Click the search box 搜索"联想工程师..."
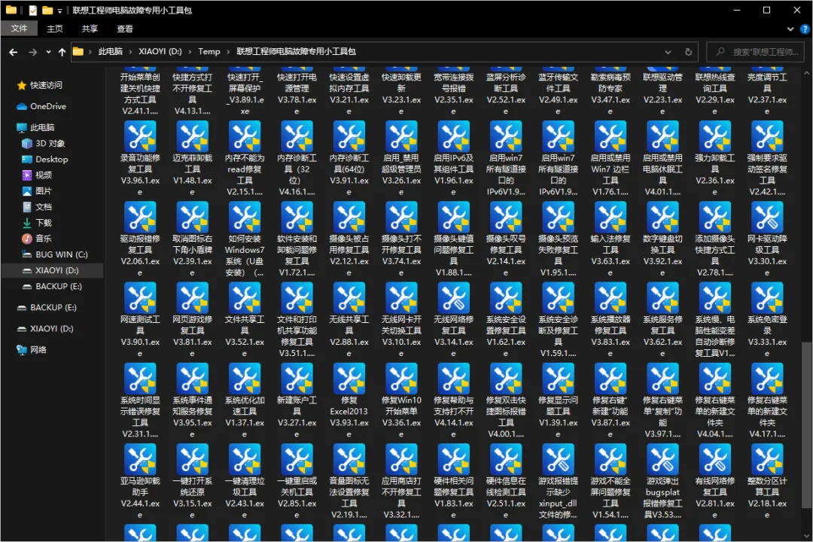 [x=756, y=52]
